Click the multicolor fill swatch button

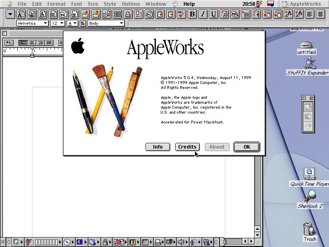tap(83, 23)
